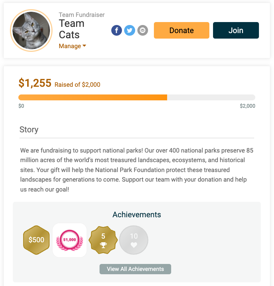Viewport: 274px width, 286px height.
Task: Click the Join button
Action: pyautogui.click(x=236, y=30)
